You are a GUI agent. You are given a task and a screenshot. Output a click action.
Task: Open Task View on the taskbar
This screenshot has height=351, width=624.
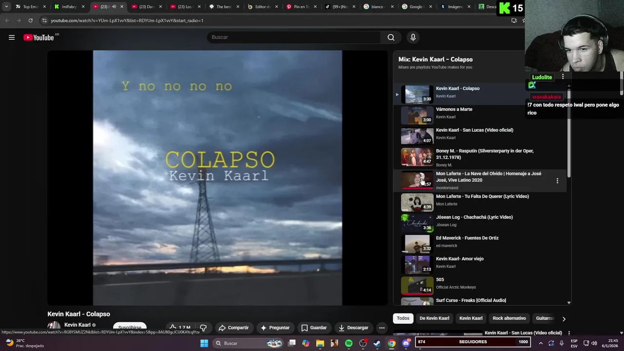click(292, 343)
